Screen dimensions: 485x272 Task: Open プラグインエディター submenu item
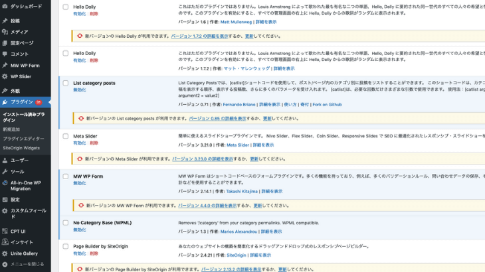23,139
